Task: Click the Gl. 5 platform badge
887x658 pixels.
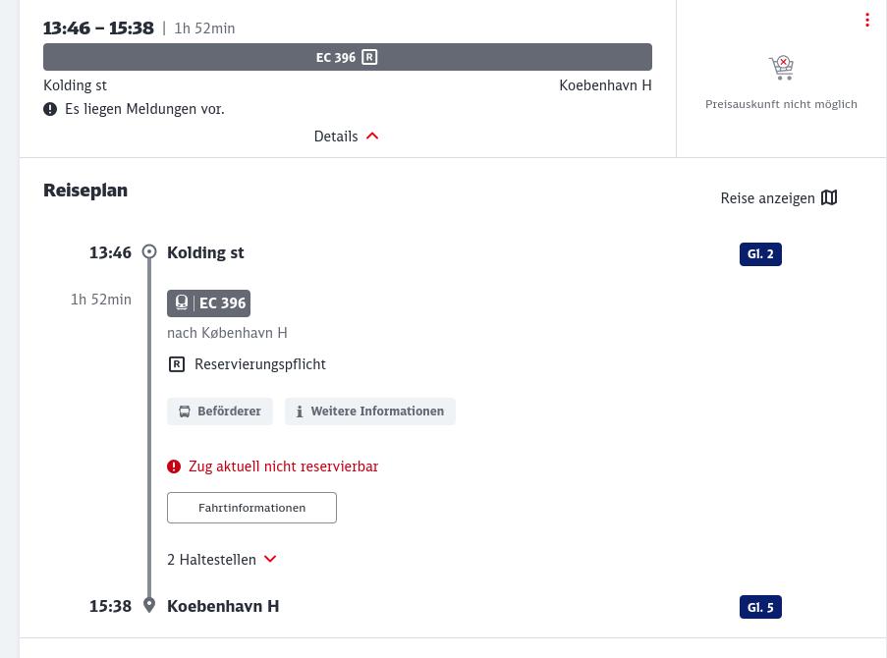Action: coord(760,607)
